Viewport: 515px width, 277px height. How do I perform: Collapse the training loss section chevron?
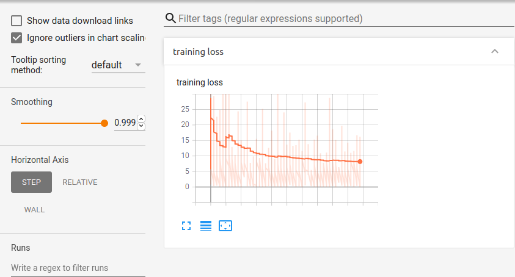coord(495,52)
